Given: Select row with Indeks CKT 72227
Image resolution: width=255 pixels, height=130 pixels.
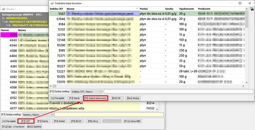Looking at the screenshot, I should (147, 71).
